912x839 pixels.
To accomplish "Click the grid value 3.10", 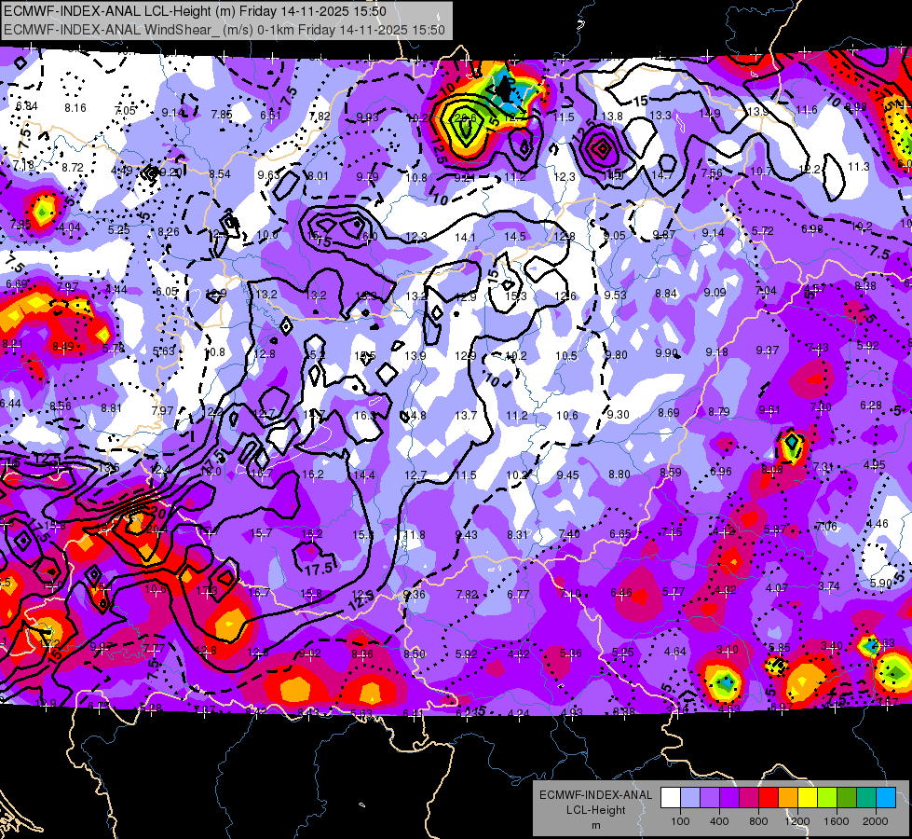I will click(727, 649).
